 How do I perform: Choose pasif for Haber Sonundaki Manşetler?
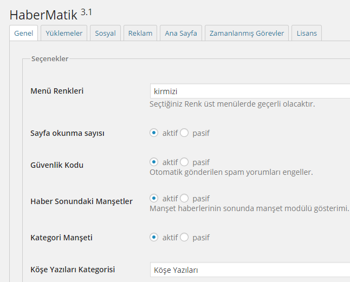[184, 198]
